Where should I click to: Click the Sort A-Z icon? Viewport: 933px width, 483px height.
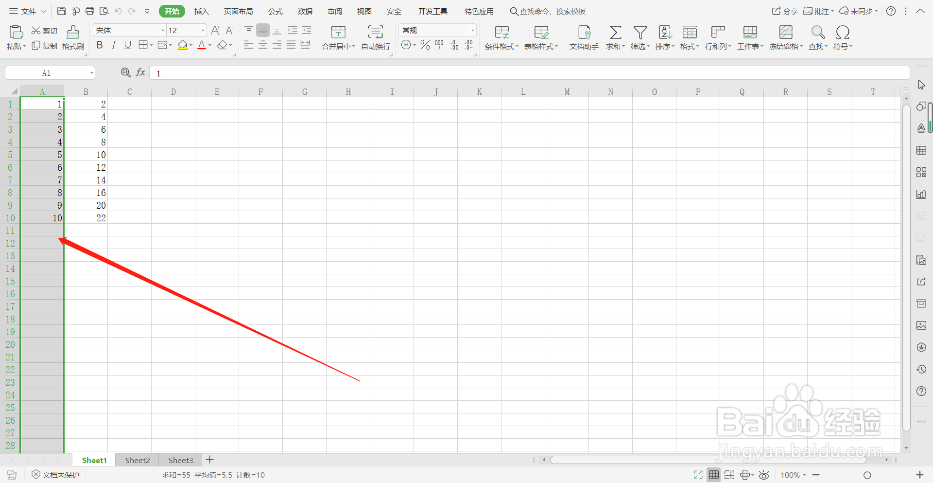(665, 33)
